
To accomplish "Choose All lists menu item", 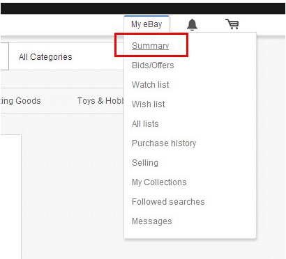I will pyautogui.click(x=145, y=124).
